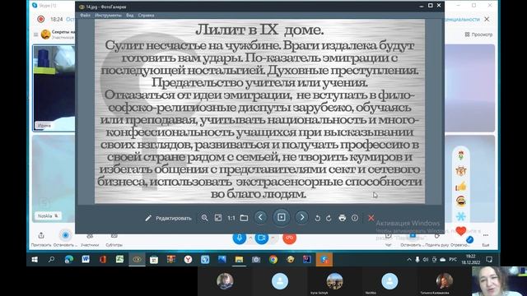Open the Файл menu in ФотоГалерея
Viewport: 527px width, 296px height.
click(85, 15)
